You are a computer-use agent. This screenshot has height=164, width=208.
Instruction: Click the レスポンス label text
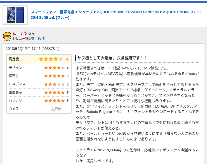[x=17, y=84]
